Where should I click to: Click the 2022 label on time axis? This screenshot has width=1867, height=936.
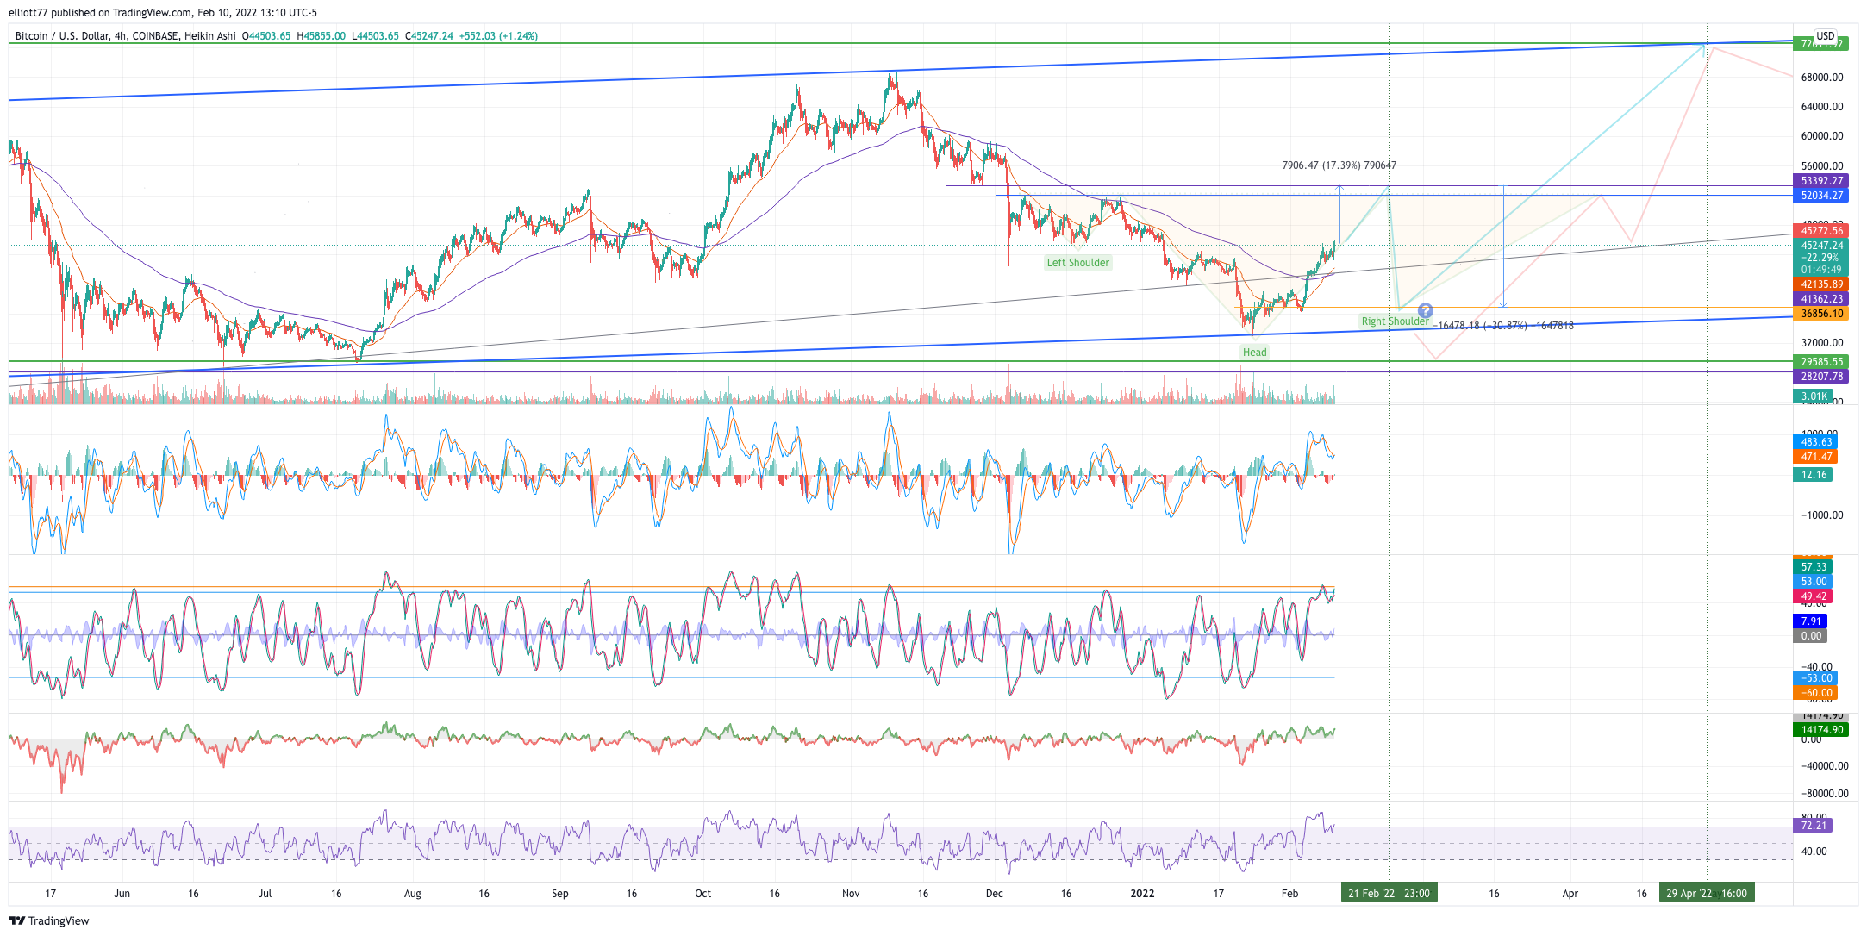(x=1142, y=894)
